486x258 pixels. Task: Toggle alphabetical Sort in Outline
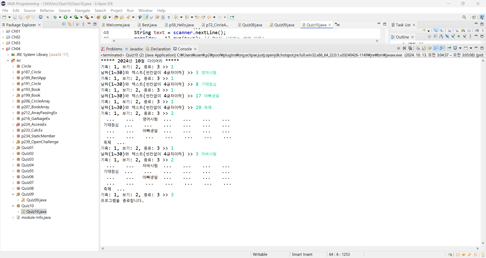point(441,36)
